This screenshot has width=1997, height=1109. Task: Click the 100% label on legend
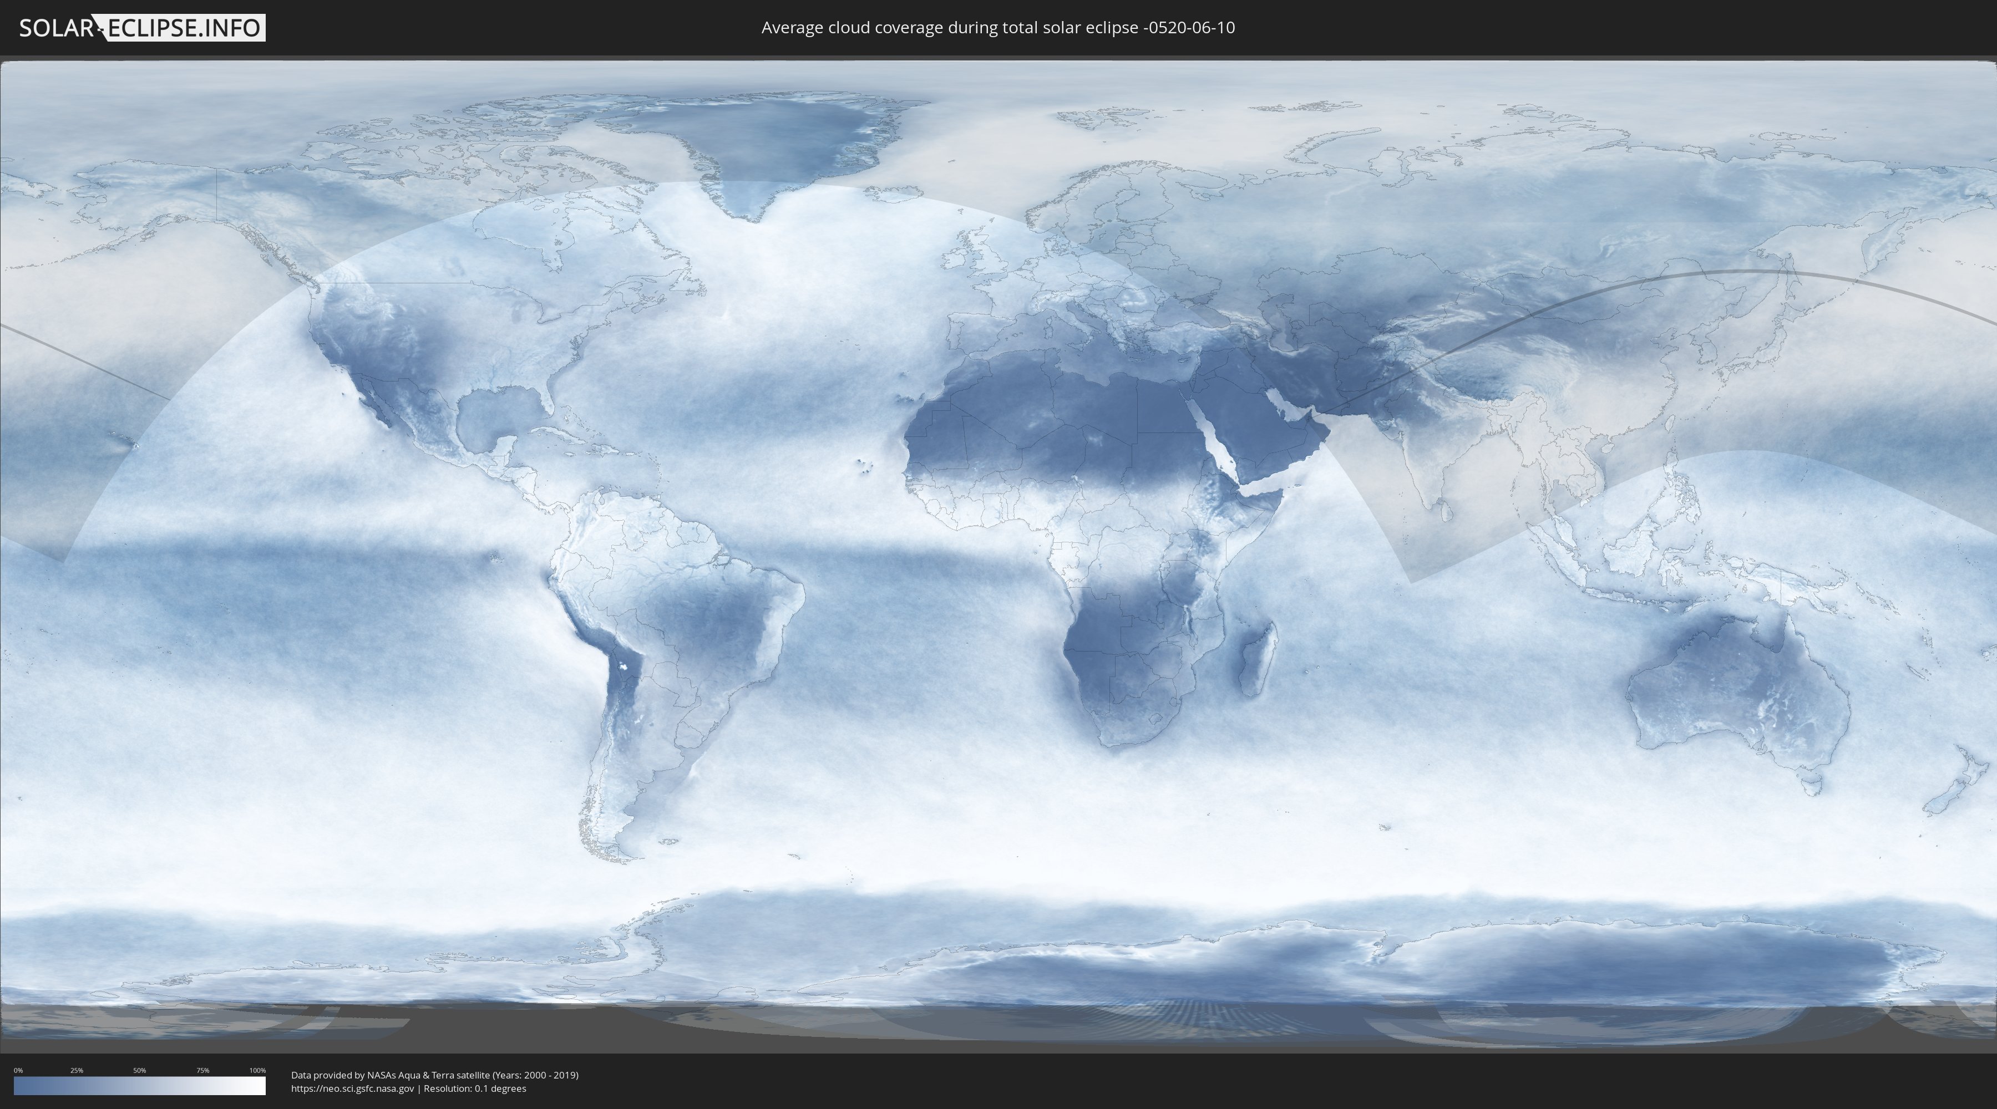(257, 1070)
